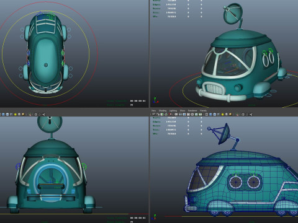Click X-Ray Active Components icon in front-view toolbar

[40, 114]
